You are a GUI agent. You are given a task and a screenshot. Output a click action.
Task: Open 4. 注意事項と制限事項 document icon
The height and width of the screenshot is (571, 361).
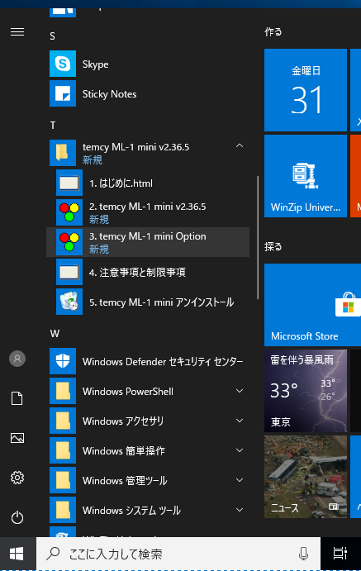point(69,272)
